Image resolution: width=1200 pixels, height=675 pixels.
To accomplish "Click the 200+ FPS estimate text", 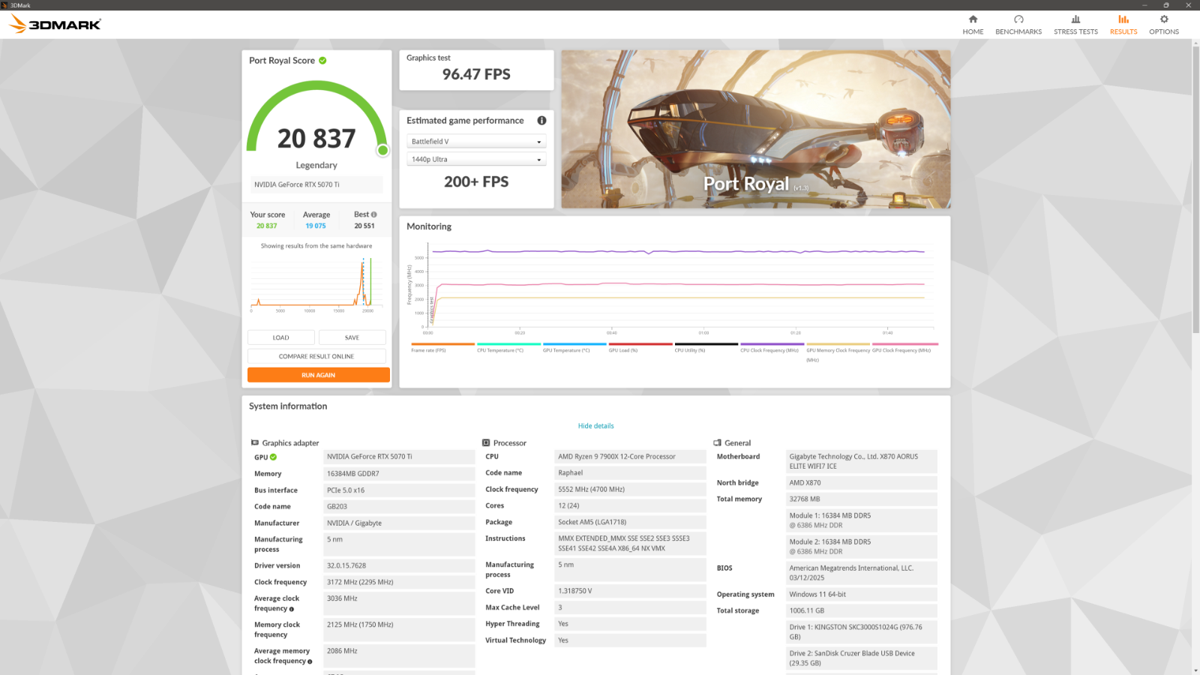I will tap(476, 182).
